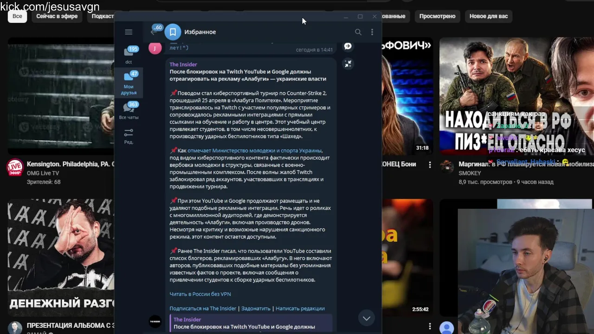The width and height of the screenshot is (594, 334).
Task: Select the Просмотрено filter chip
Action: click(x=437, y=16)
